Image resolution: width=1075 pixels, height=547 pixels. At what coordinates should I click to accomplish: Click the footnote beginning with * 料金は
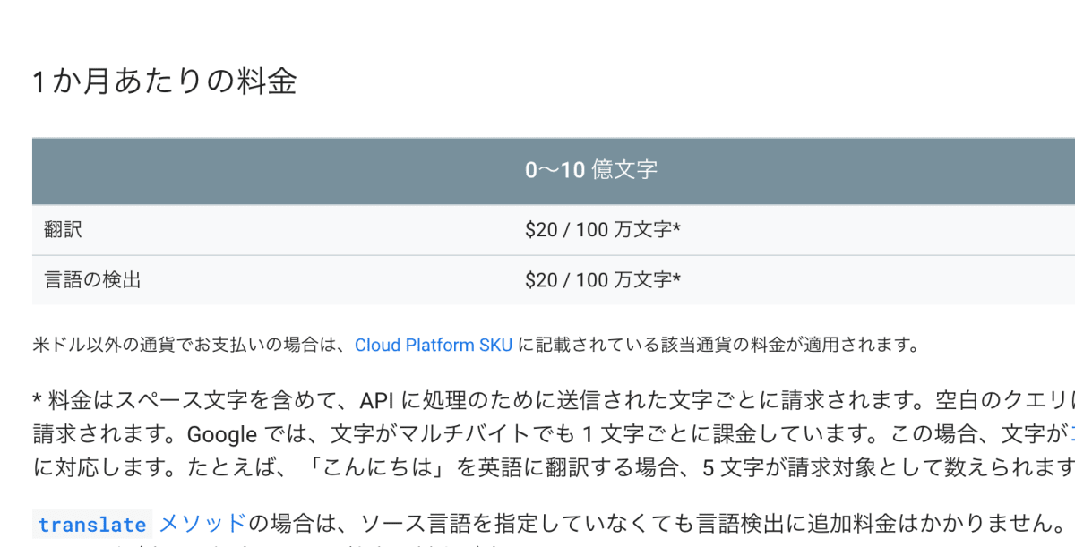(554, 434)
